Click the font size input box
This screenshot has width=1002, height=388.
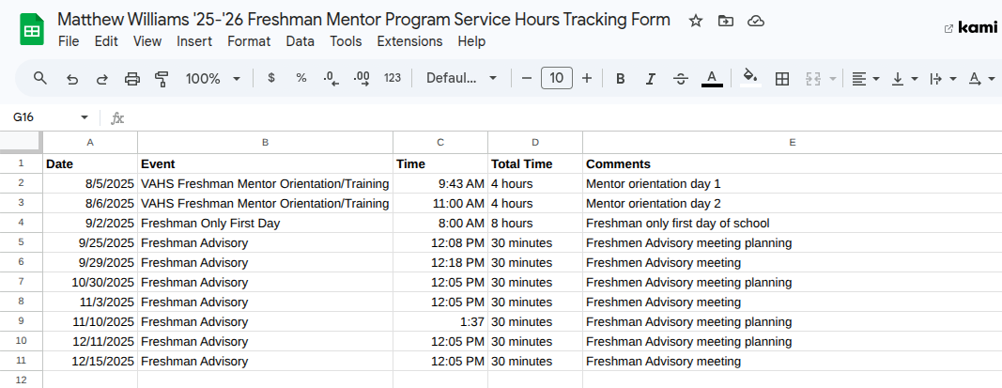[557, 79]
